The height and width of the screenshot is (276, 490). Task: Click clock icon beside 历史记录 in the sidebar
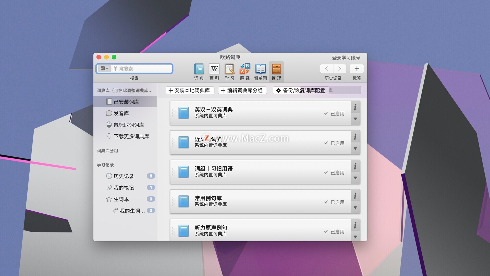(x=109, y=176)
